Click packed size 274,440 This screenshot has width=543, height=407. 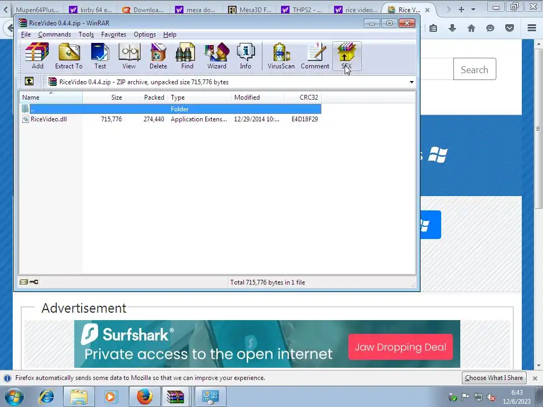(154, 119)
